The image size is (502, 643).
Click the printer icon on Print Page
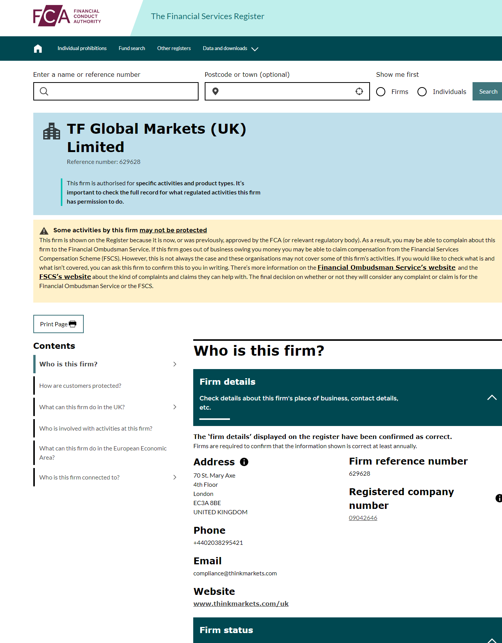pyautogui.click(x=73, y=324)
